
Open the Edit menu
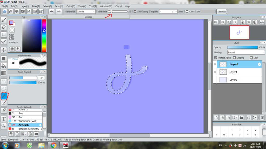(x=14, y=6)
